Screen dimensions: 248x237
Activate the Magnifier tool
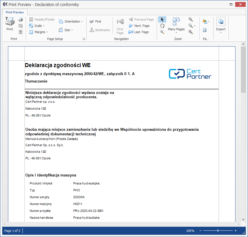coord(162,32)
